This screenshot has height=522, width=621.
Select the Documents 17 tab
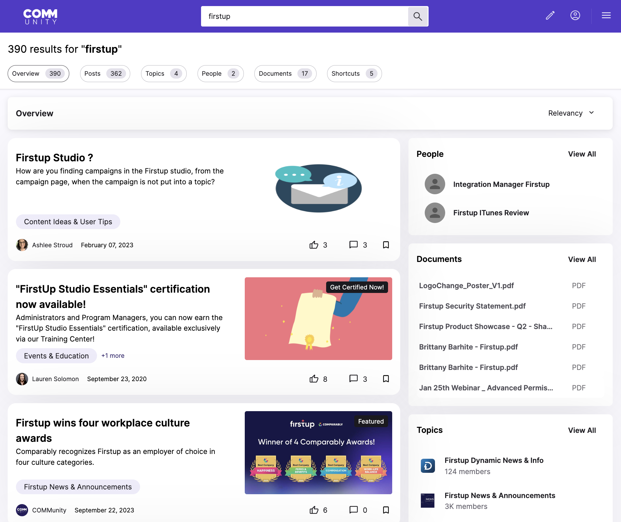tap(285, 73)
